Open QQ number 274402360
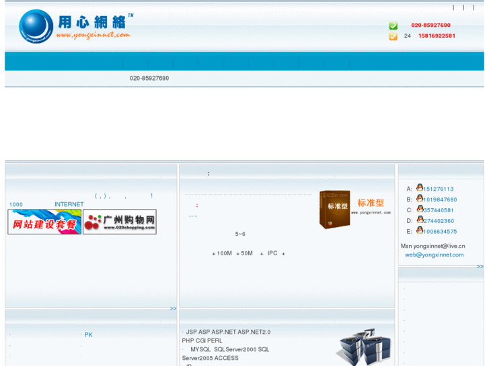This screenshot has height=366, width=489. pyautogui.click(x=439, y=221)
